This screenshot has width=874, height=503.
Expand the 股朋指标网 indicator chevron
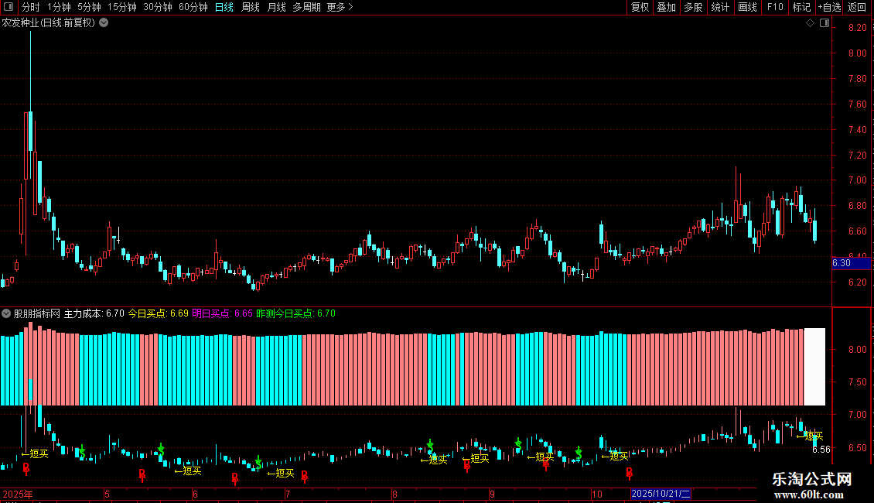click(x=6, y=313)
